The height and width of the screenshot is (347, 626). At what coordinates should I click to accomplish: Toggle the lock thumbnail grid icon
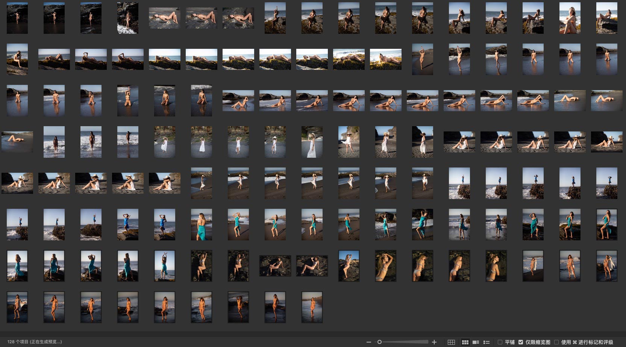(x=451, y=342)
